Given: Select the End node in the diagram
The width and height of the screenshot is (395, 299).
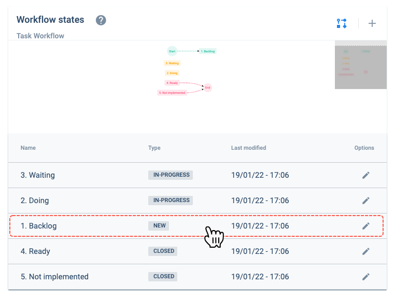Looking at the screenshot, I should (207, 88).
